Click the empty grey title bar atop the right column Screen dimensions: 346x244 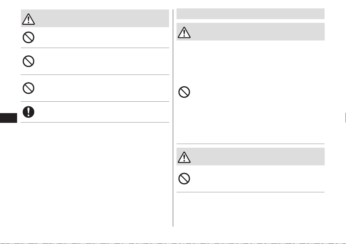point(251,14)
